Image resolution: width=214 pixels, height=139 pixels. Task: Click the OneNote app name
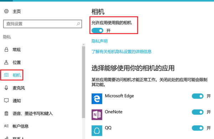[113, 112]
